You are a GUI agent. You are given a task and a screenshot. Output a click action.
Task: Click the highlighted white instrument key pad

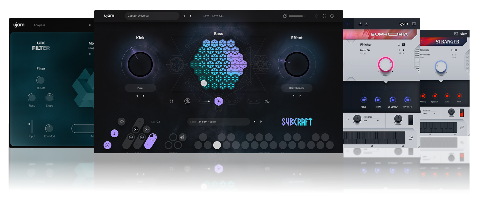[217, 145]
